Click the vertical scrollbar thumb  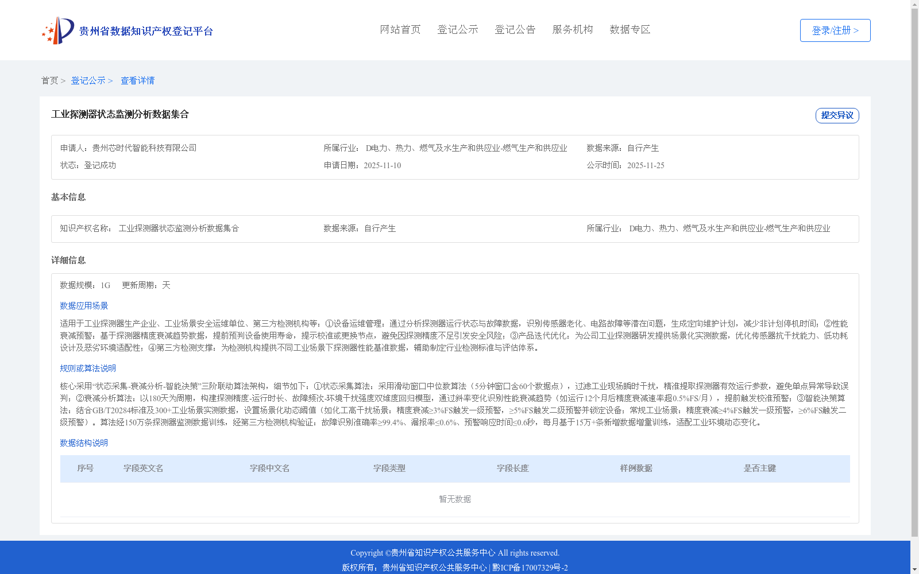pos(914,273)
